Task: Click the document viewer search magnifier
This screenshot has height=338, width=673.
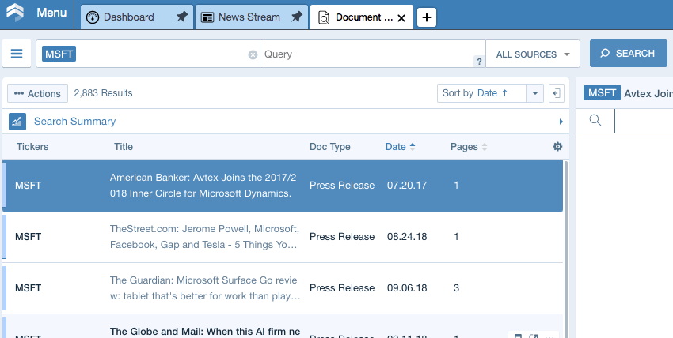Action: click(x=595, y=120)
